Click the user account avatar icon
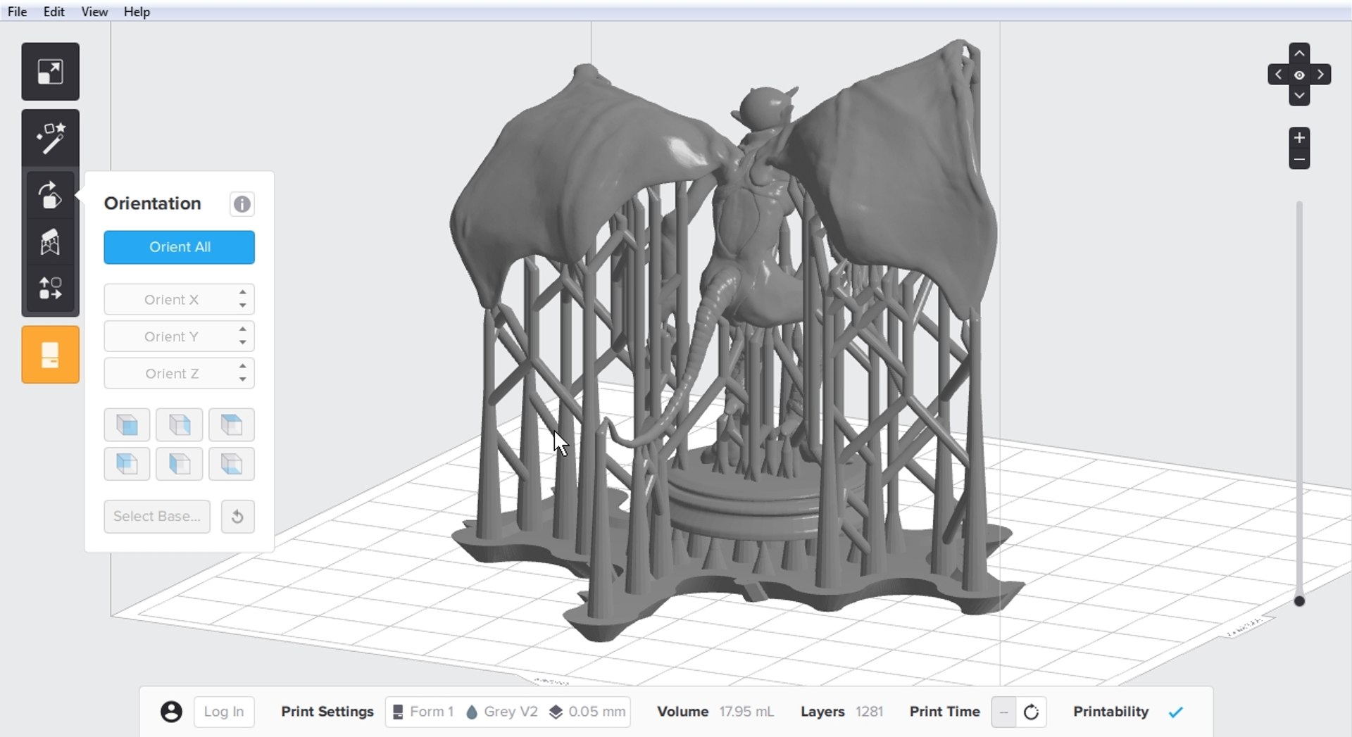This screenshot has width=1352, height=737. click(171, 712)
